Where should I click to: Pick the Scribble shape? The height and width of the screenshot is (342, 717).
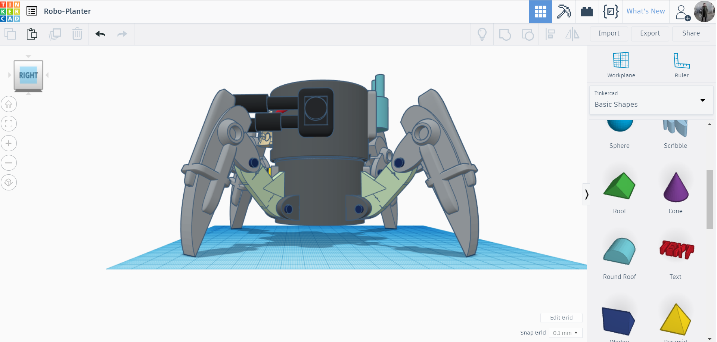675,134
